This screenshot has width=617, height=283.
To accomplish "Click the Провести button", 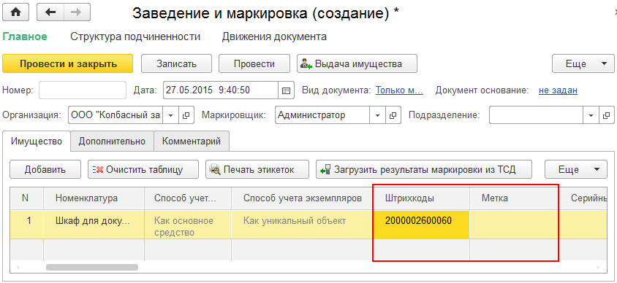I will pyautogui.click(x=254, y=63).
